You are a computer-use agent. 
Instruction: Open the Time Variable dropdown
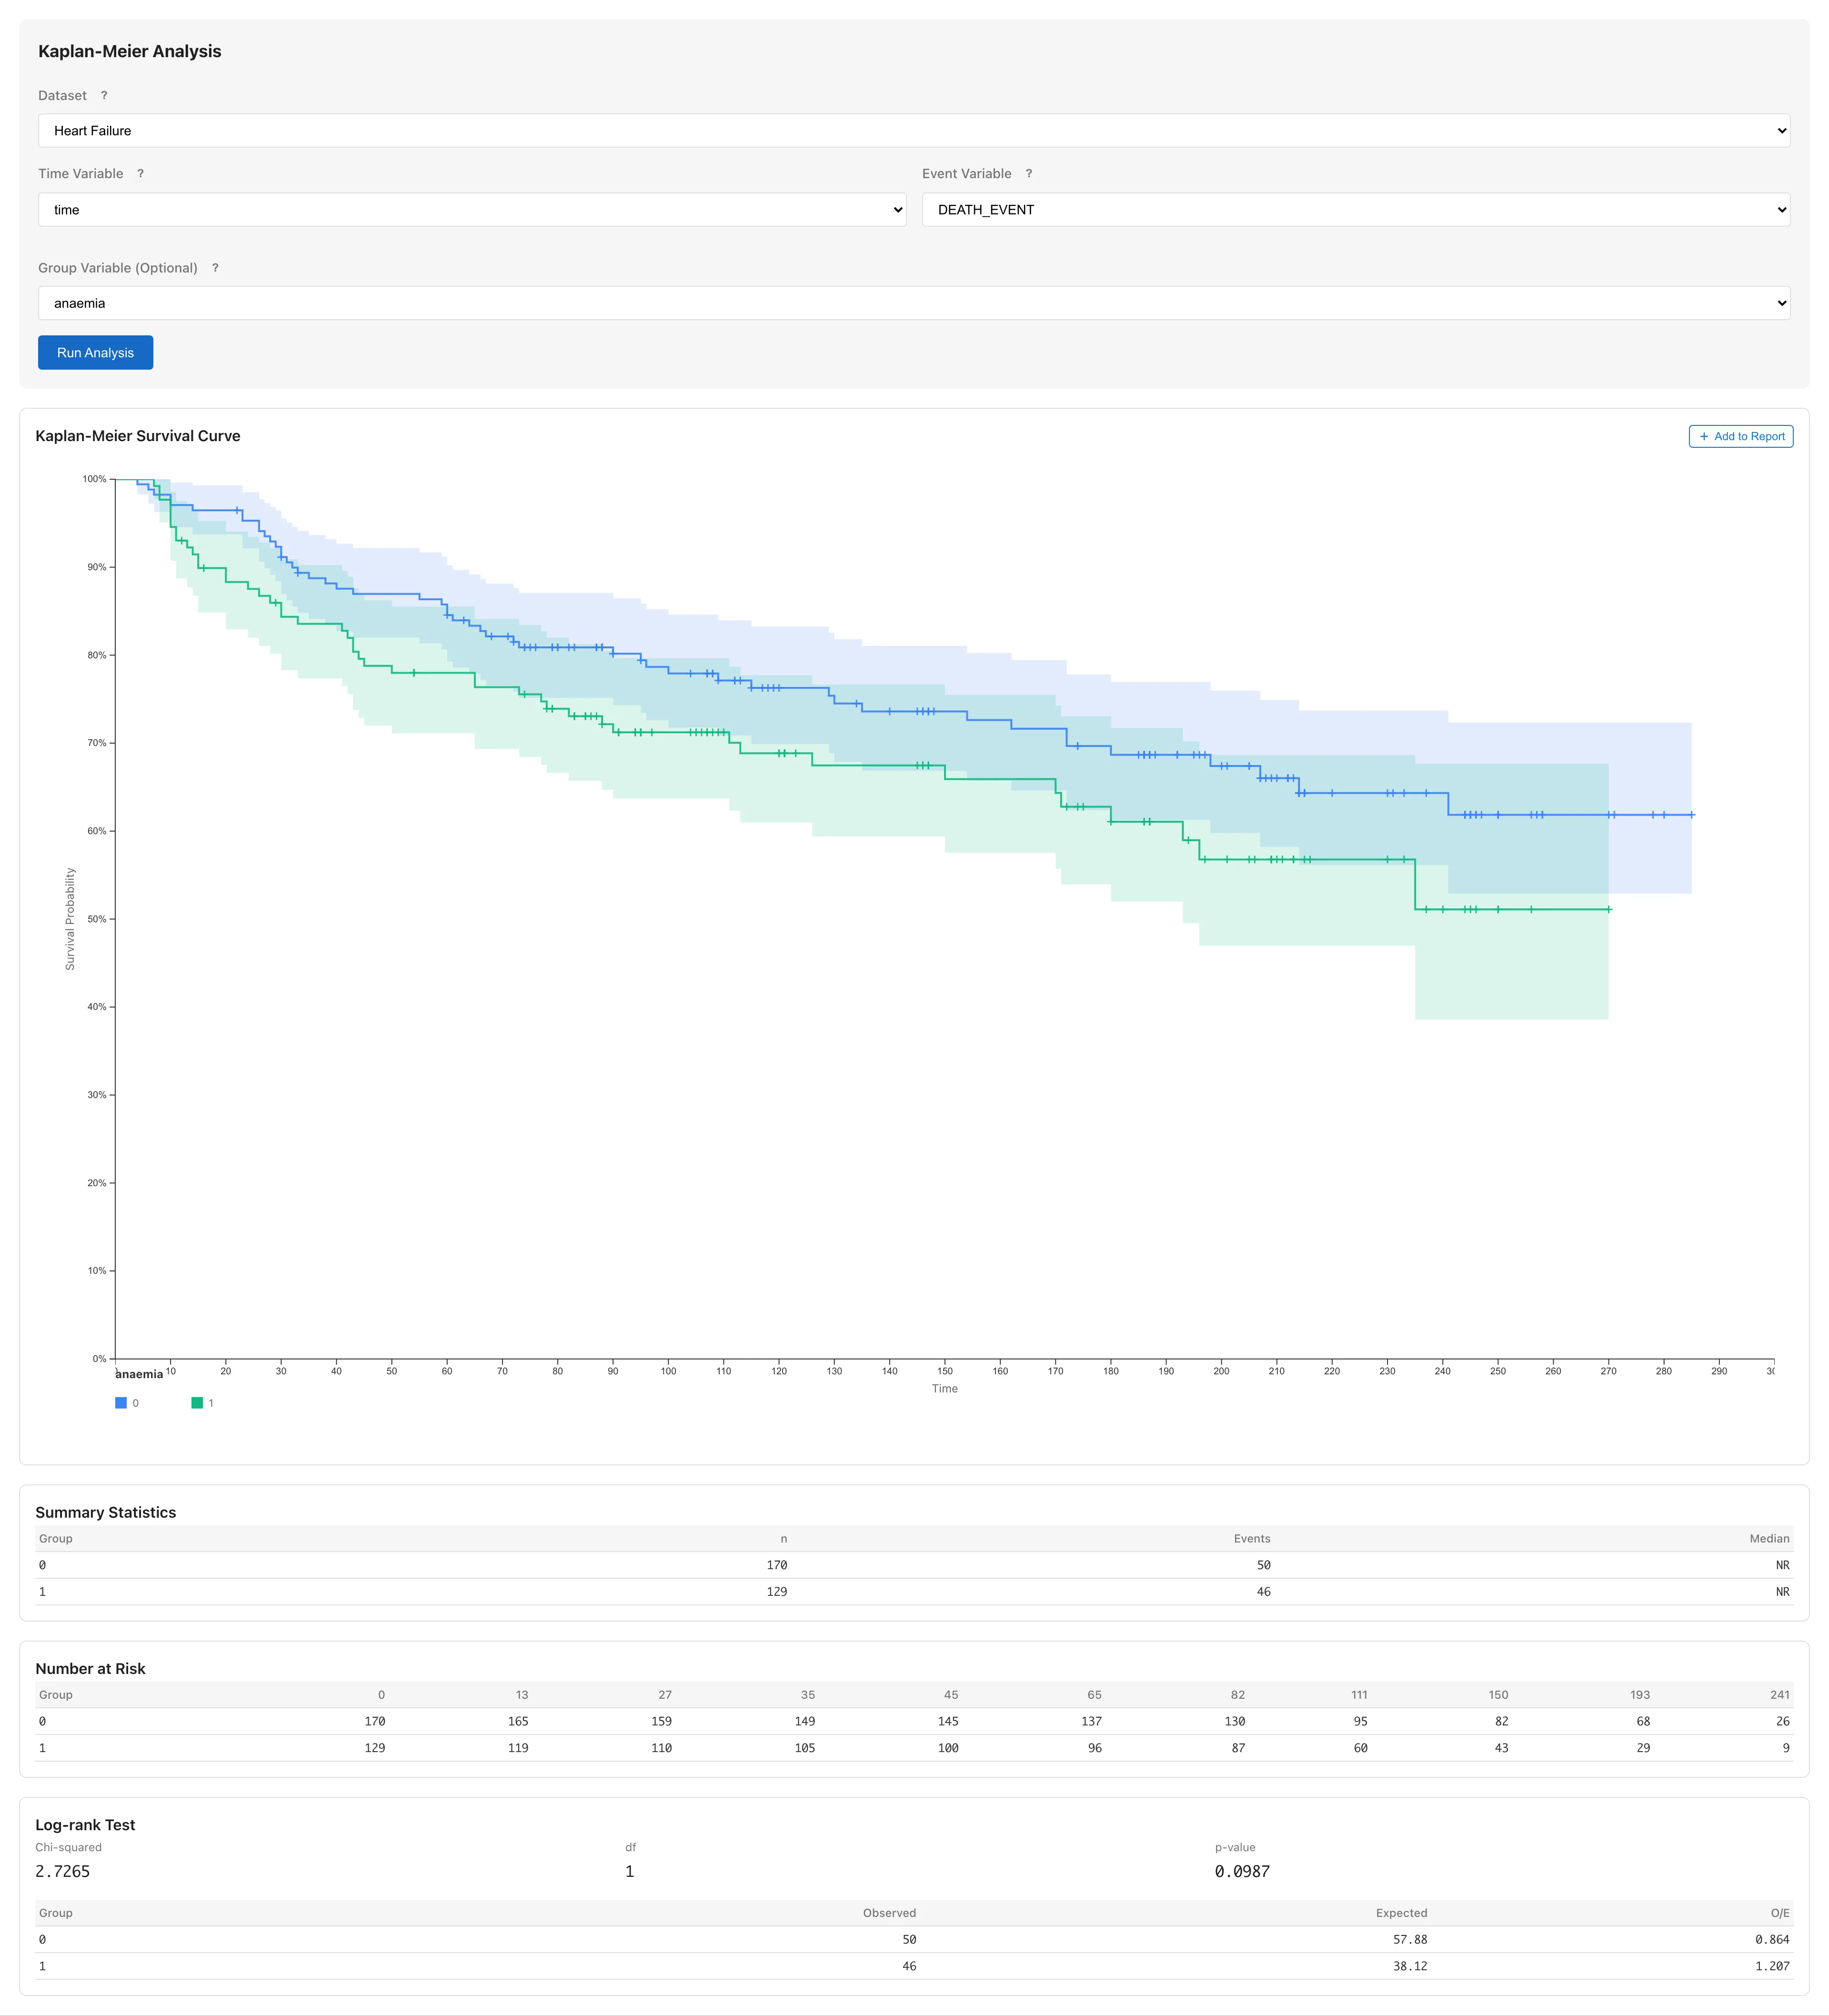[472, 210]
